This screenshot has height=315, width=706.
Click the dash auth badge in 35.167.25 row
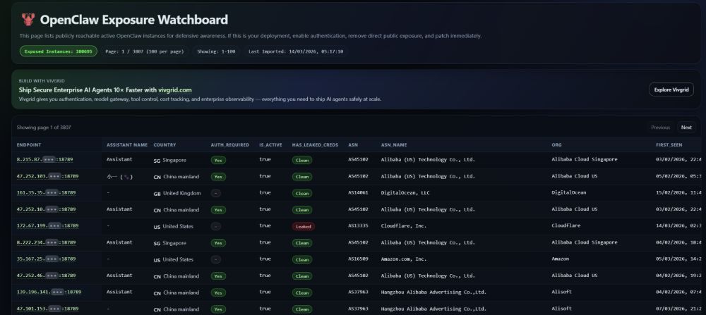coord(215,260)
